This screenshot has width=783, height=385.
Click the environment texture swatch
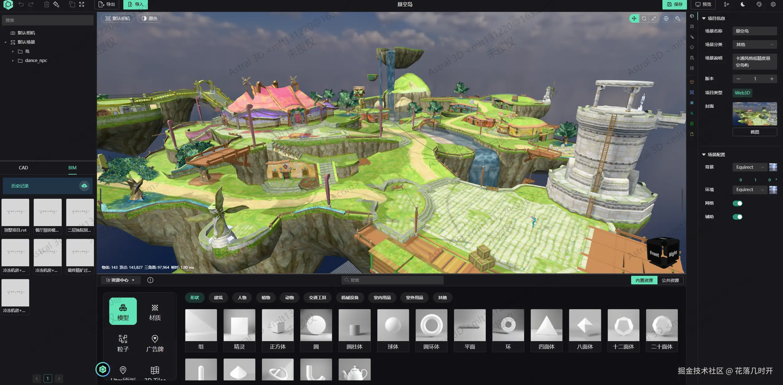(773, 190)
